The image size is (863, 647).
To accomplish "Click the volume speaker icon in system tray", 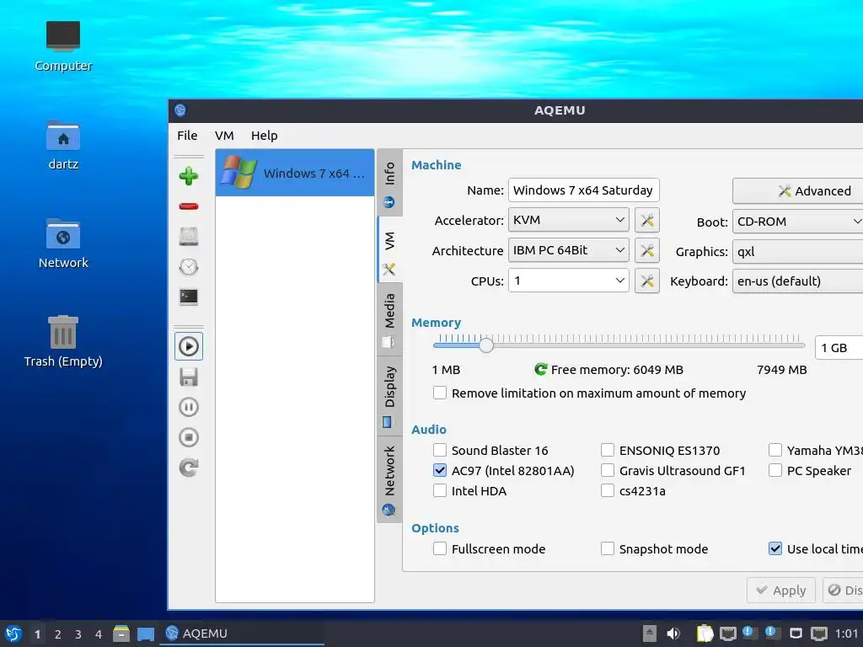I will [673, 634].
